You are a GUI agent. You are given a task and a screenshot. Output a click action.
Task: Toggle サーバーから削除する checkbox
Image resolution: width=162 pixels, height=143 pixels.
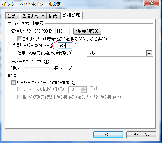20,89
